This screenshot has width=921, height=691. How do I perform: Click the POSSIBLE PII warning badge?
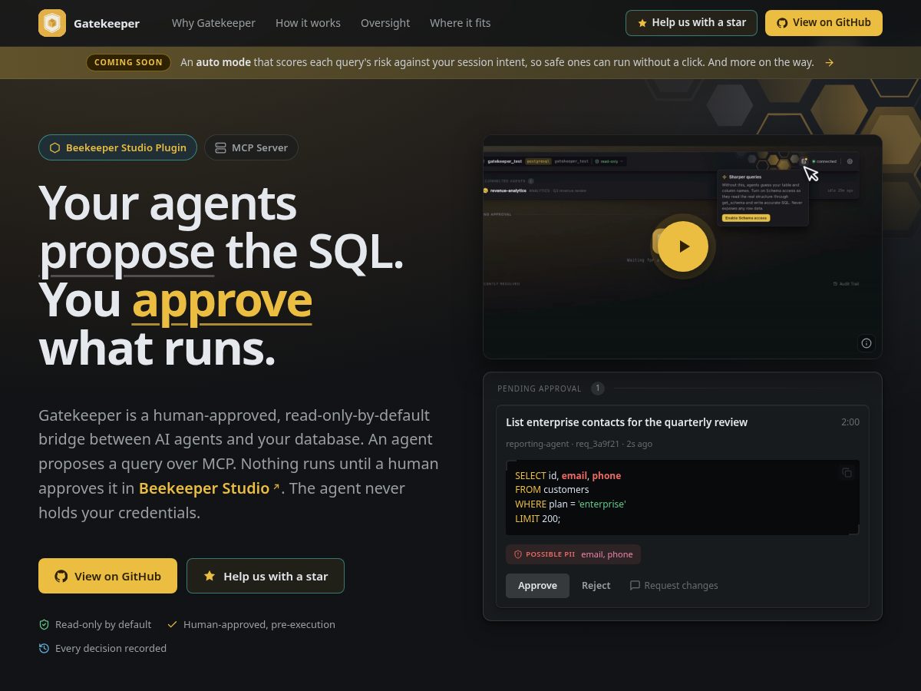click(573, 554)
